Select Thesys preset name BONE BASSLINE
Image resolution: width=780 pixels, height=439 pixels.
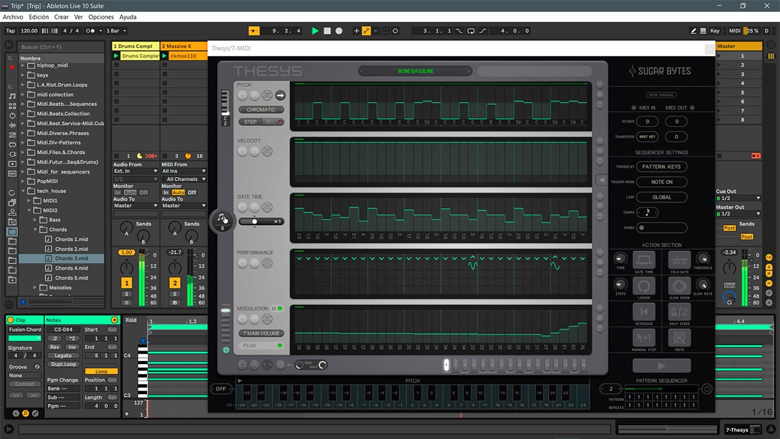(416, 71)
